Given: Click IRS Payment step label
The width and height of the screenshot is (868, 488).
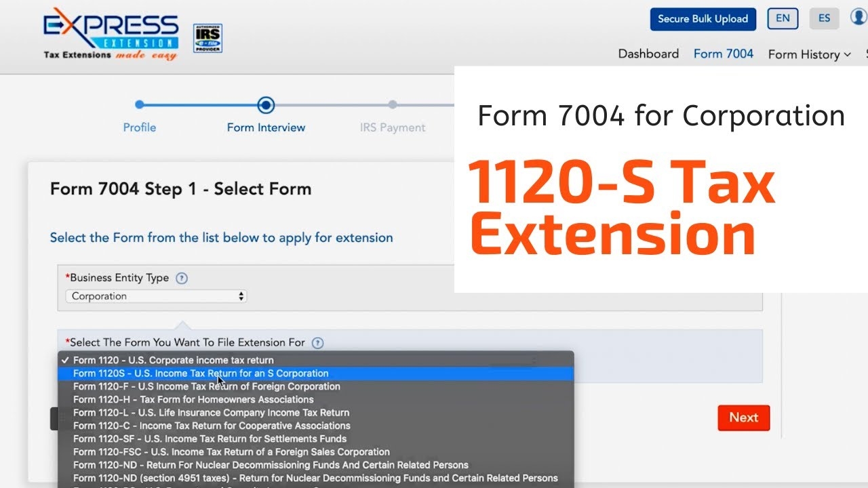Looking at the screenshot, I should (393, 127).
